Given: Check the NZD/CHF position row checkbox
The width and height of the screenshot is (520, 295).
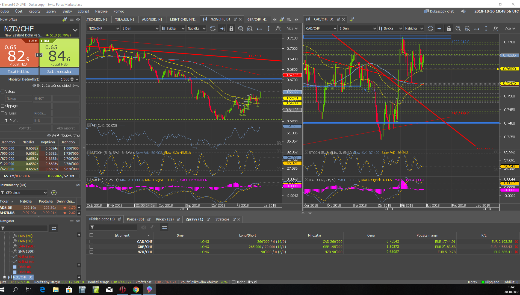Looking at the screenshot, I should [91, 252].
